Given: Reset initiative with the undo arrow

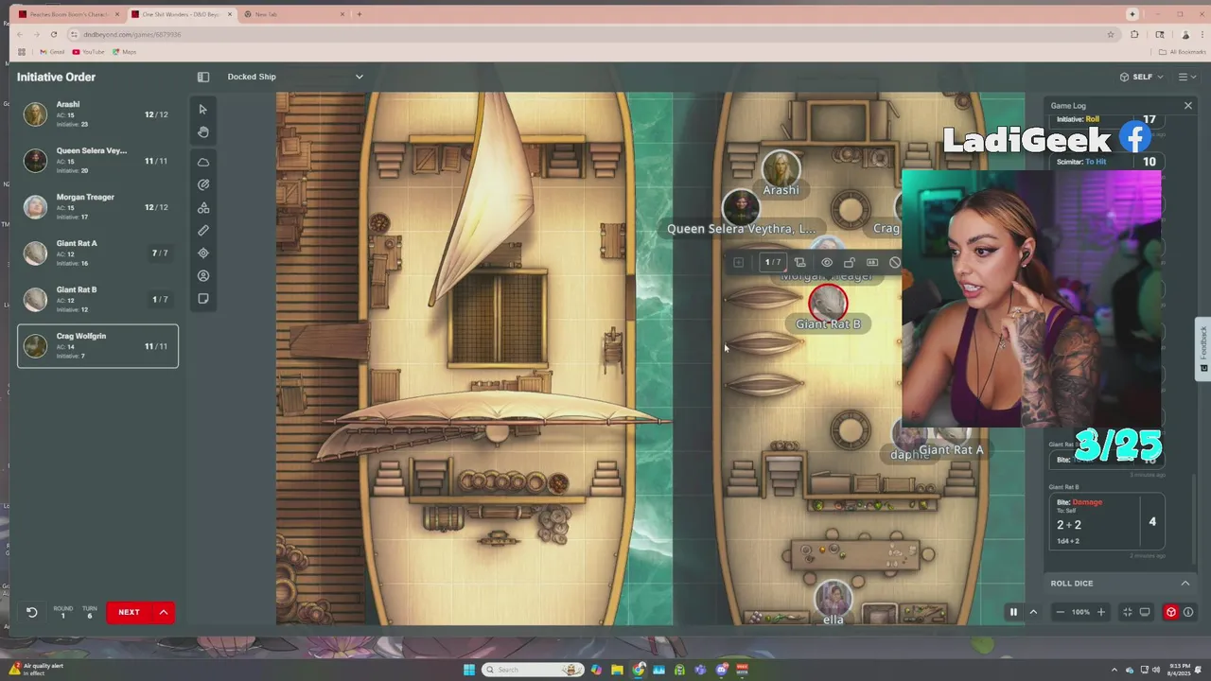Looking at the screenshot, I should pyautogui.click(x=31, y=612).
